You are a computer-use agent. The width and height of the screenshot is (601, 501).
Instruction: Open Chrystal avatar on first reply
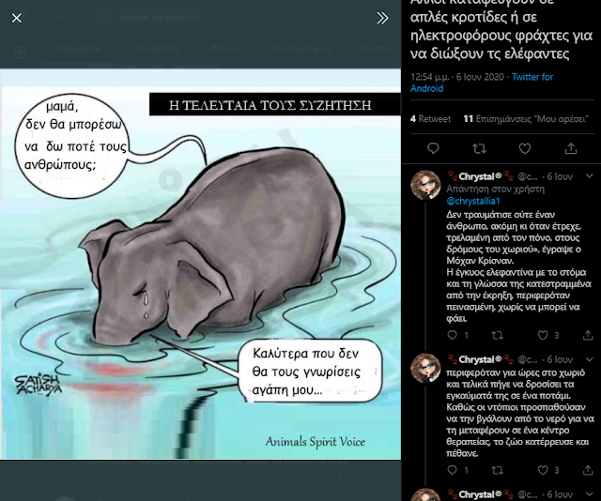click(425, 185)
